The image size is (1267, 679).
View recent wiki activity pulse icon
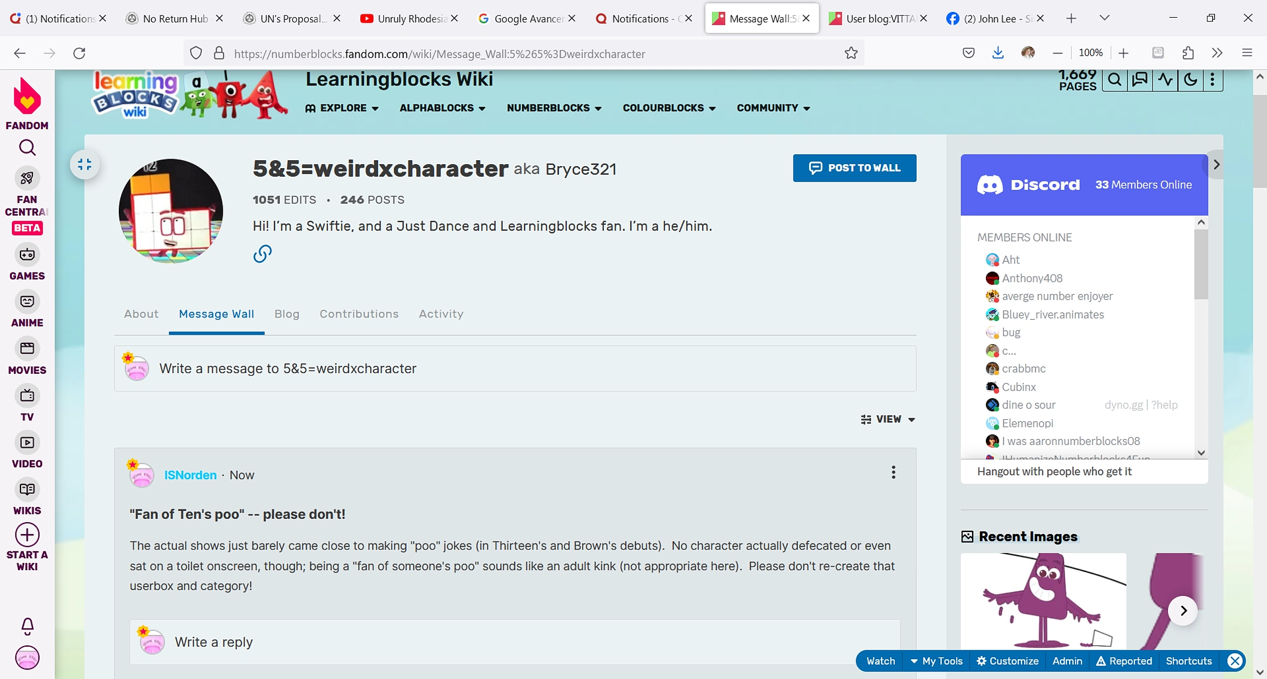[x=1166, y=80]
